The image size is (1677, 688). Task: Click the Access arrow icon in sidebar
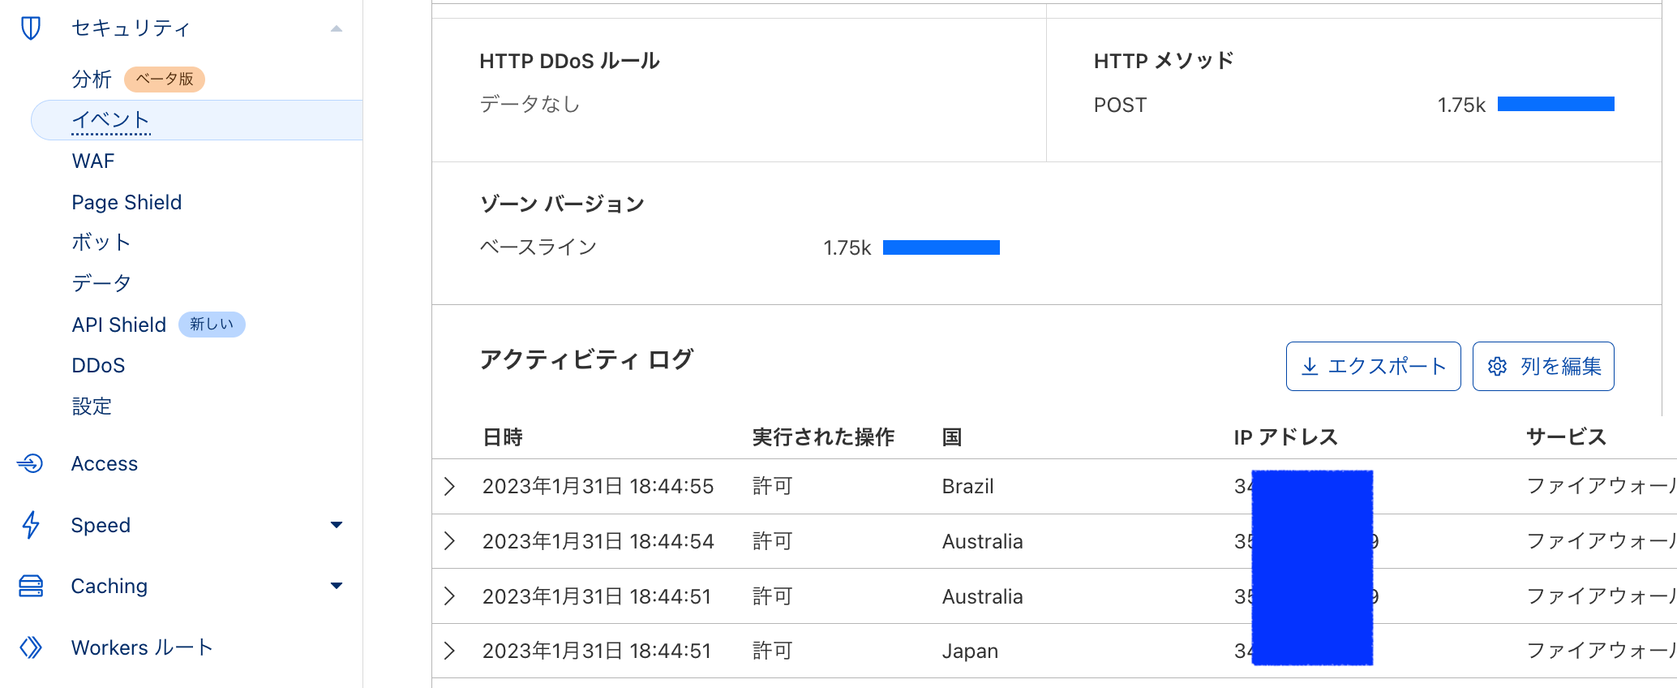pyautogui.click(x=31, y=463)
